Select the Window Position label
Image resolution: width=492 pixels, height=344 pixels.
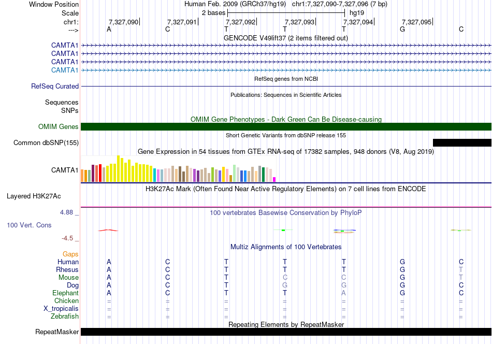point(54,4)
